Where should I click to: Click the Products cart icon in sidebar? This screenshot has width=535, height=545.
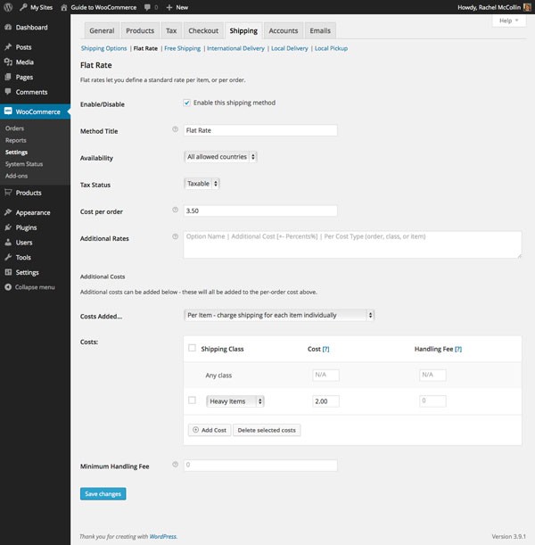coord(8,192)
